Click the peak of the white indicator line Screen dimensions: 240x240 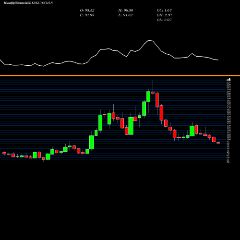pyautogui.click(x=149, y=40)
